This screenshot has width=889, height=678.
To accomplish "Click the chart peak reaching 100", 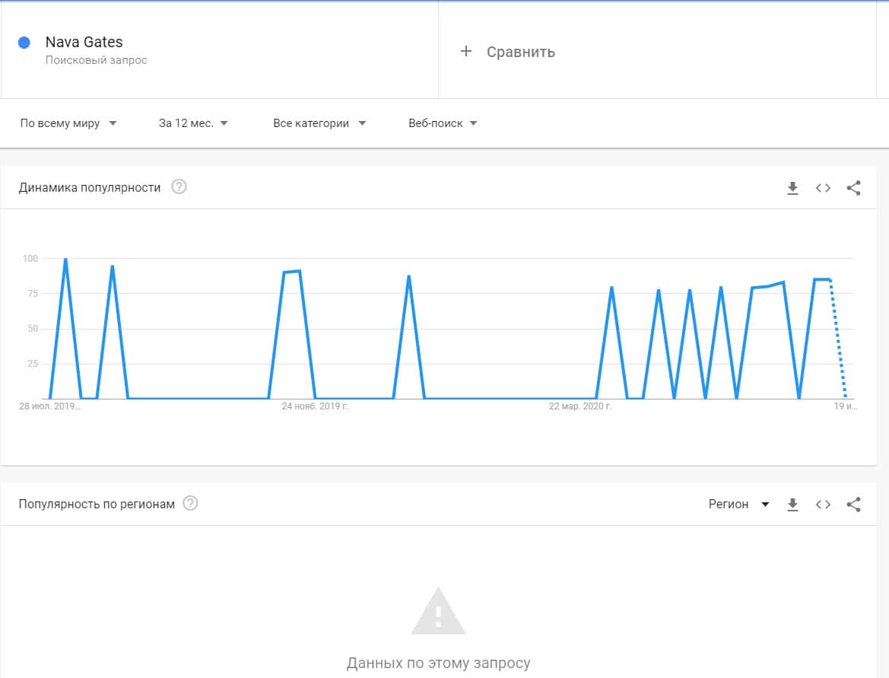I will (x=65, y=259).
